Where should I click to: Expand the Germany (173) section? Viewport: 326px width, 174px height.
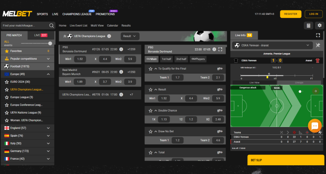pos(48,151)
